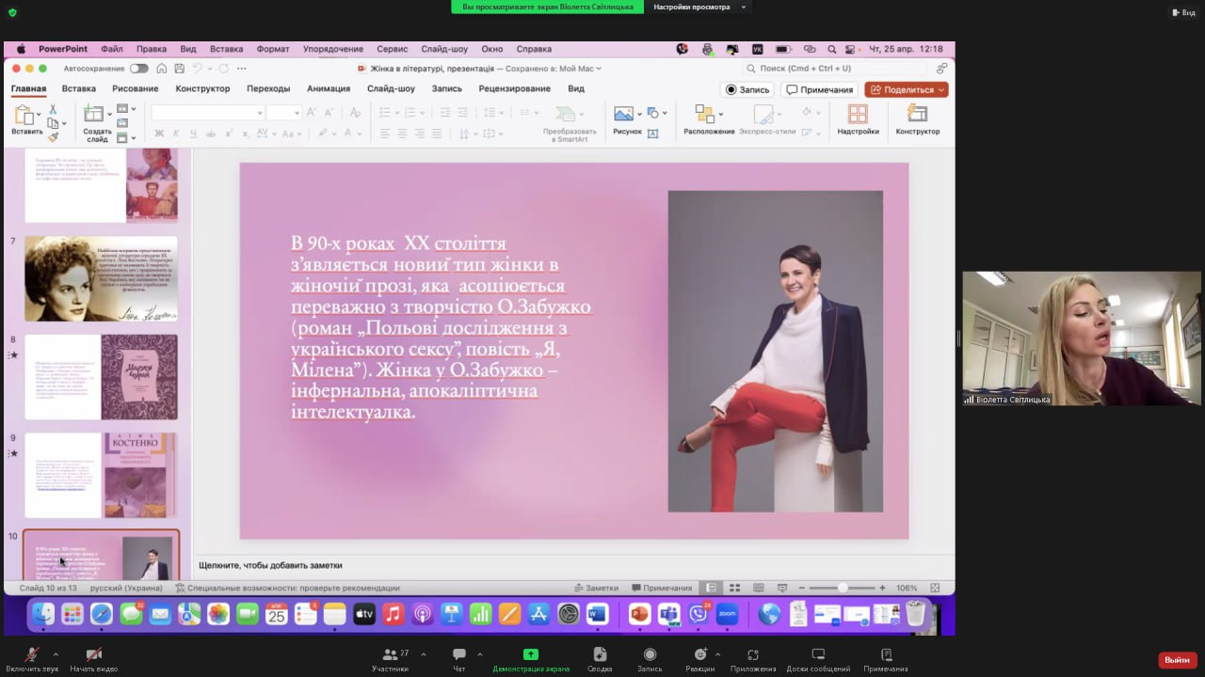This screenshot has width=1205, height=677.
Task: Start video using the Zoom camera icon
Action: 93,654
